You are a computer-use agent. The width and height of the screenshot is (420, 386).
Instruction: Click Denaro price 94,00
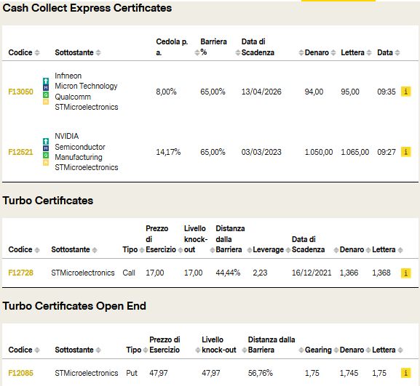click(x=314, y=92)
